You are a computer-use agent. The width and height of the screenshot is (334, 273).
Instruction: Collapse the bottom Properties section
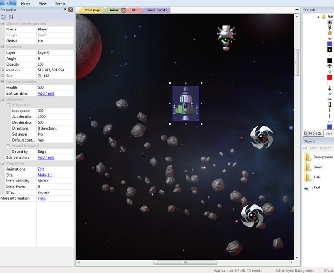tap(2, 163)
